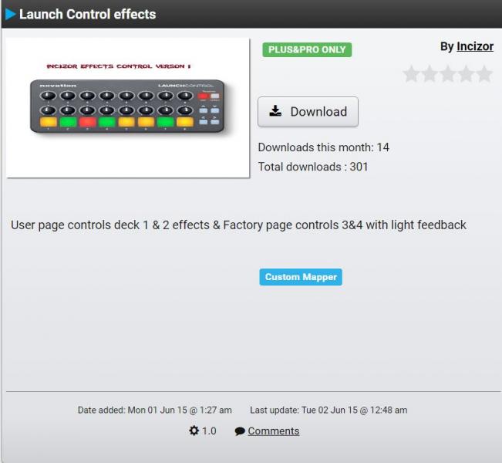Click the Launch Control effects title
The image size is (502, 463).
coord(87,14)
